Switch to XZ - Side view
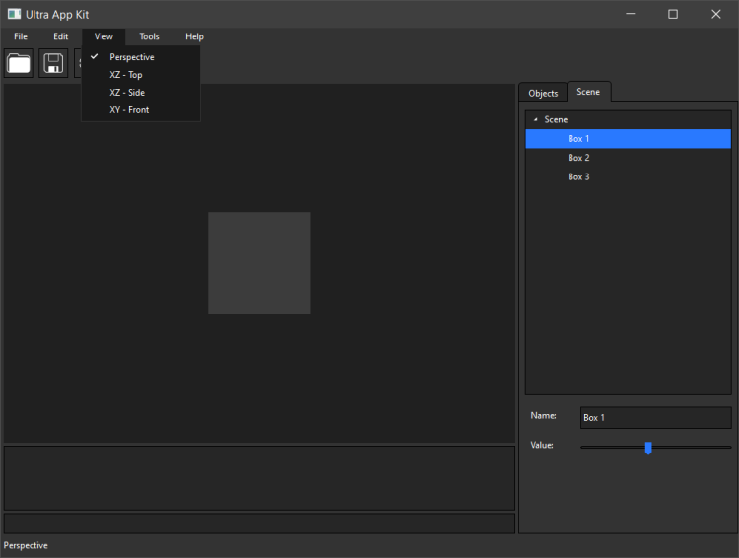 (x=127, y=93)
